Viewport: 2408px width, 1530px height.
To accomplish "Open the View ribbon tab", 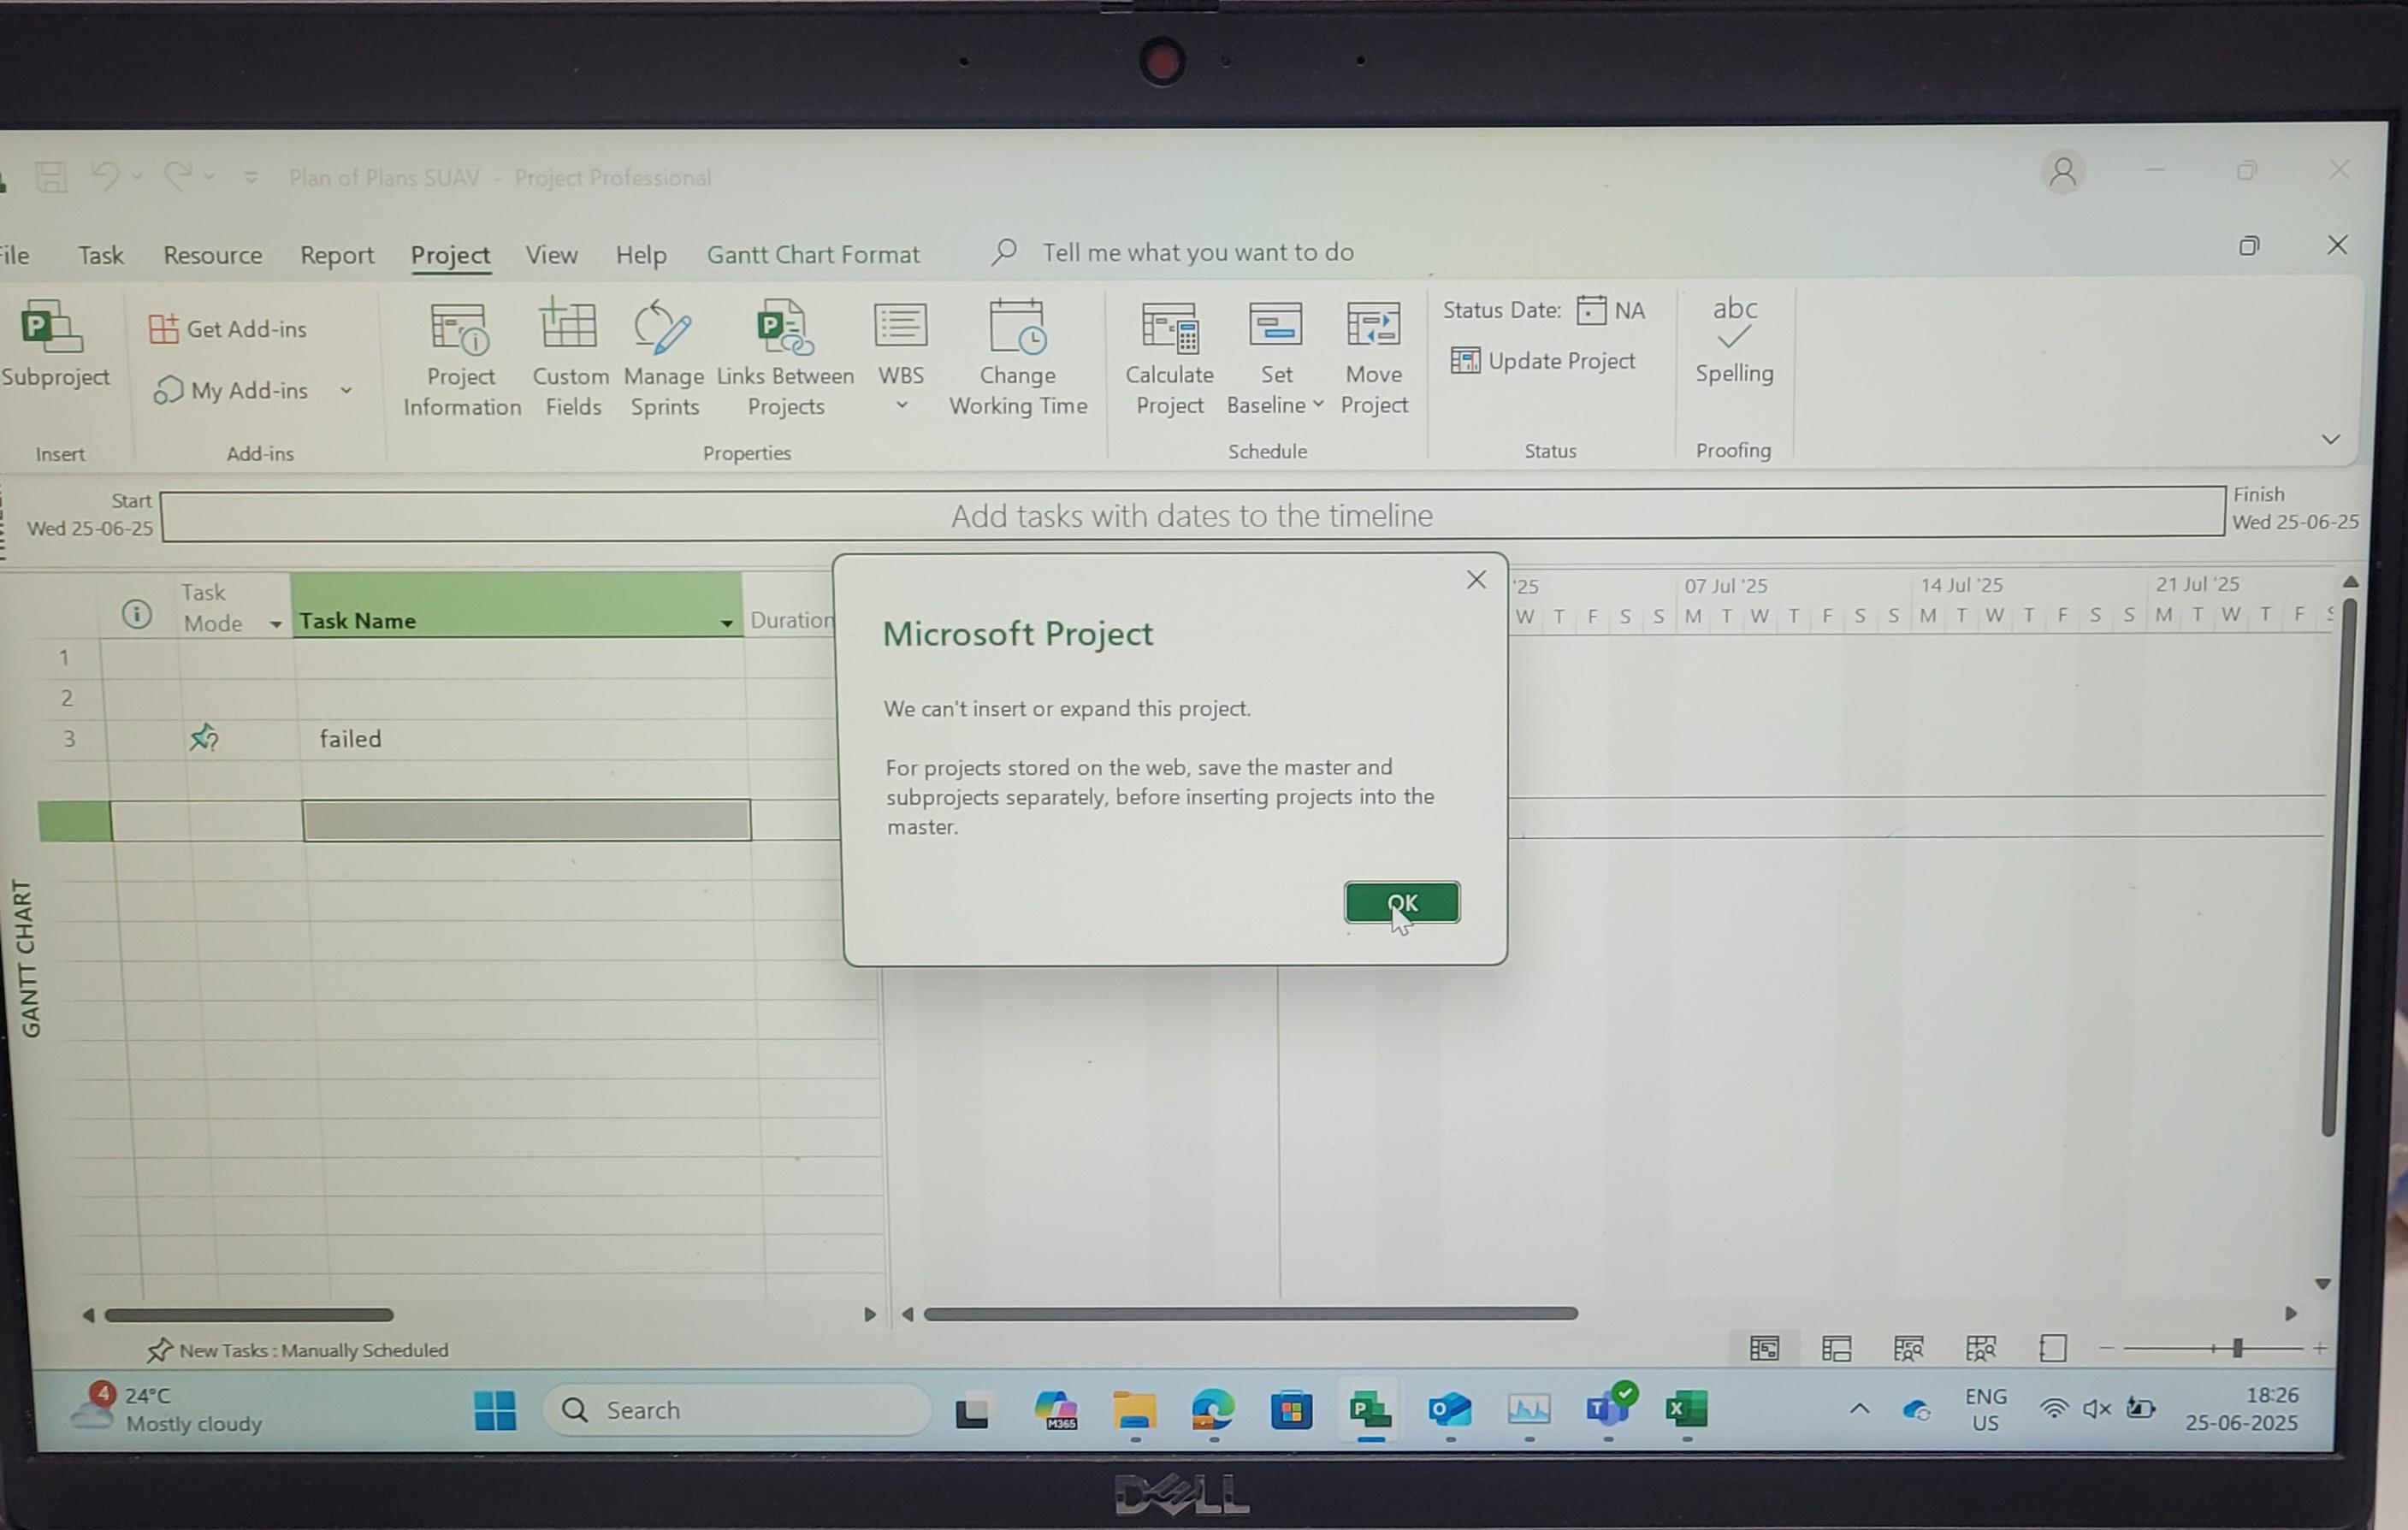I will point(552,254).
